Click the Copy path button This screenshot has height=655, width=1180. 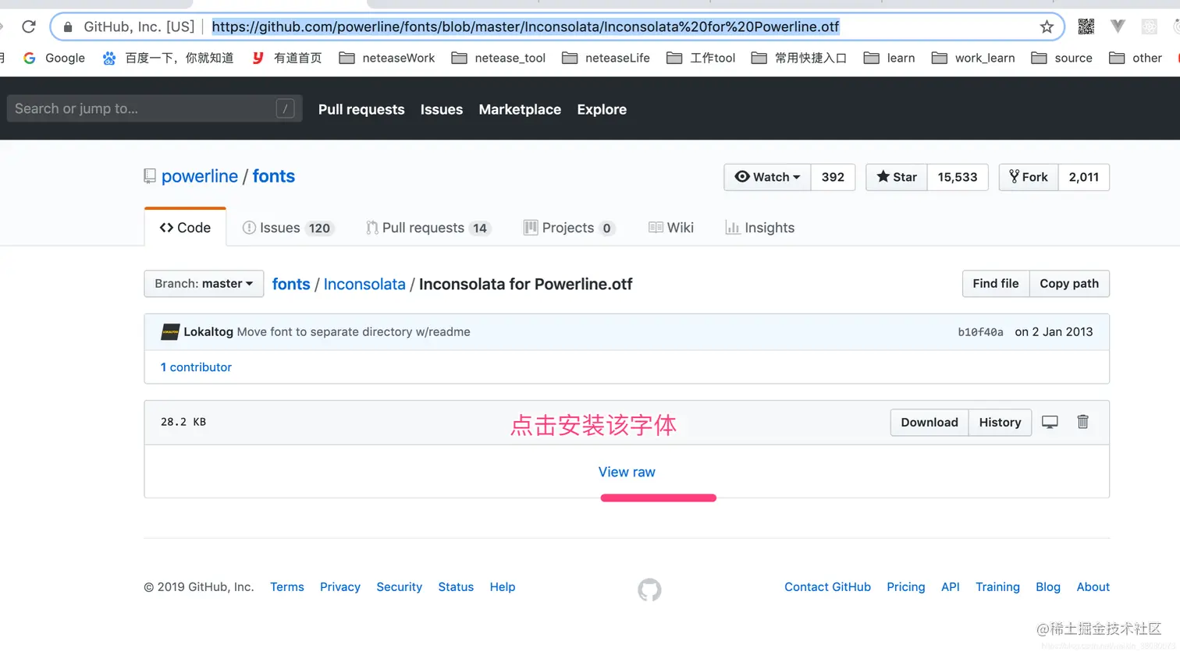pyautogui.click(x=1069, y=284)
